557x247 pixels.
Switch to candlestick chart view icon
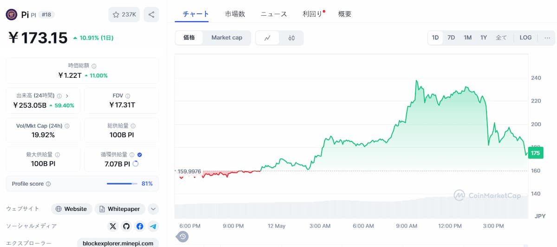[x=291, y=38]
